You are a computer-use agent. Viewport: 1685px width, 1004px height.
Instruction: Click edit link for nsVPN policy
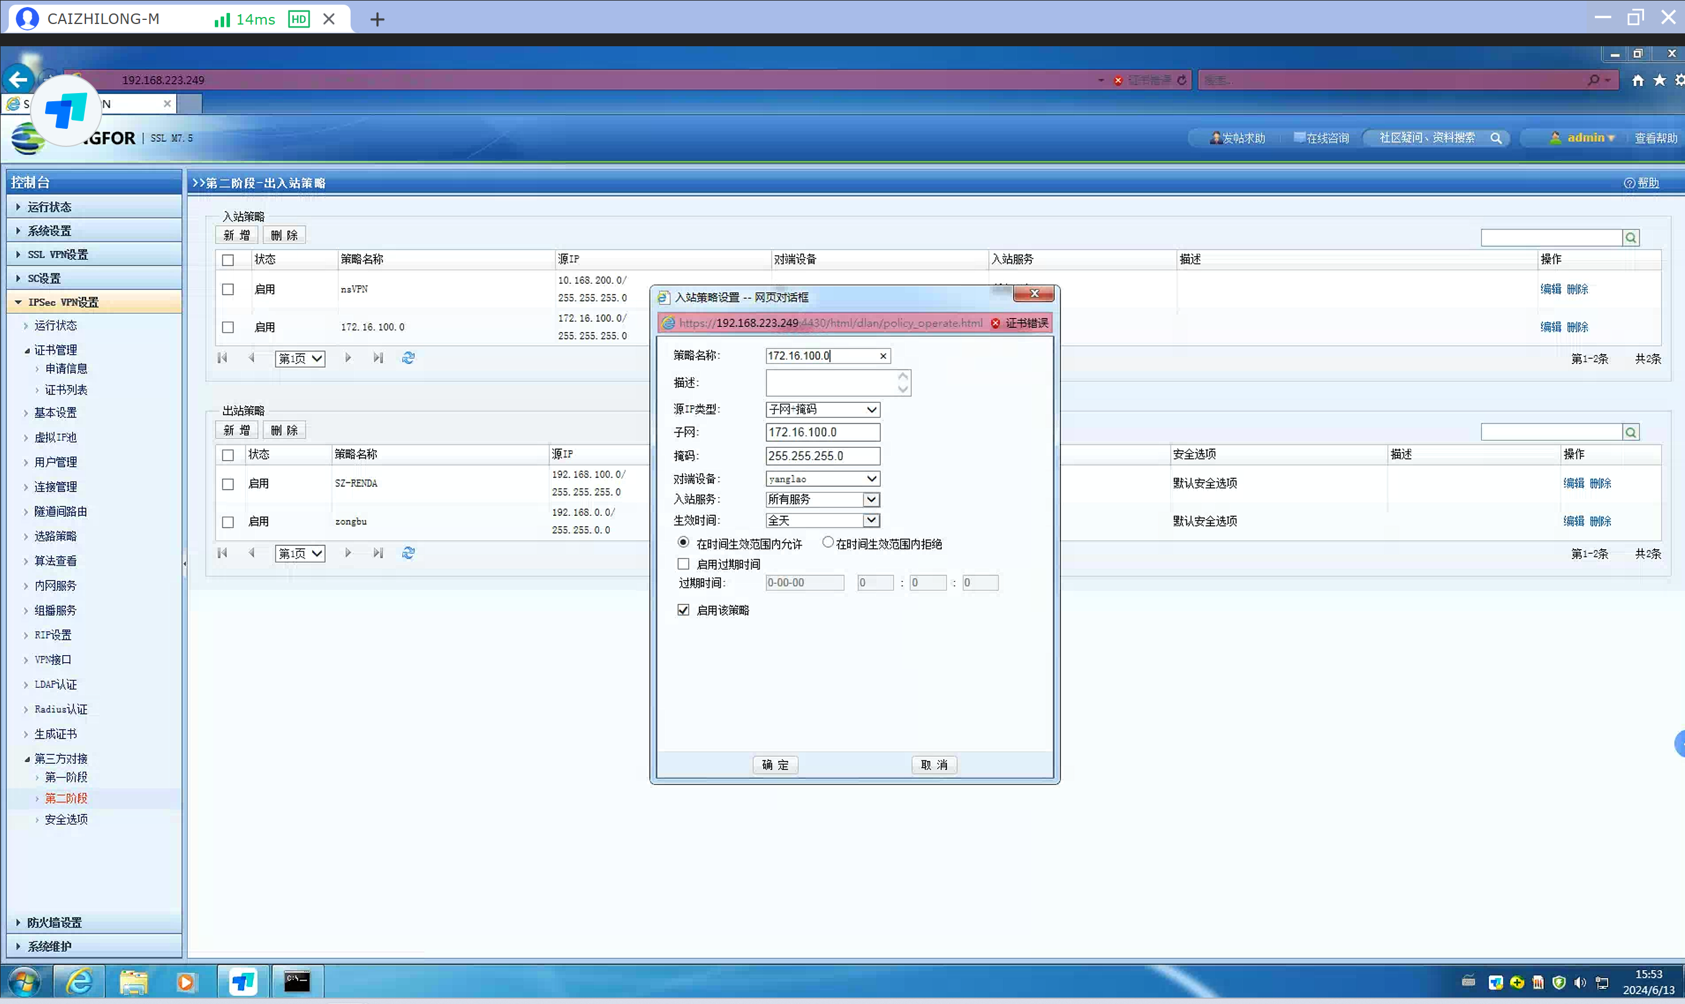[1550, 289]
